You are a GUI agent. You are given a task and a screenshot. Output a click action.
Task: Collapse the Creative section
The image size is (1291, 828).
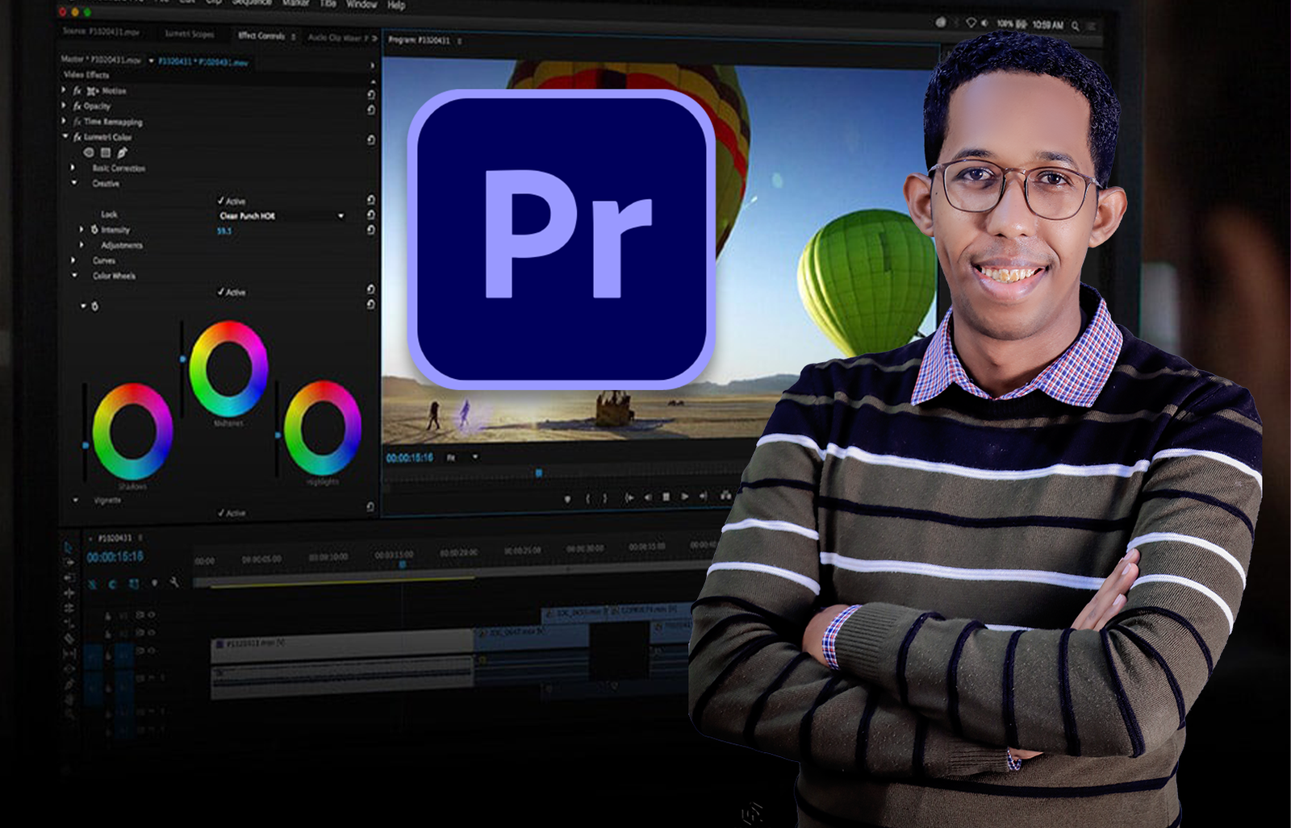[74, 183]
